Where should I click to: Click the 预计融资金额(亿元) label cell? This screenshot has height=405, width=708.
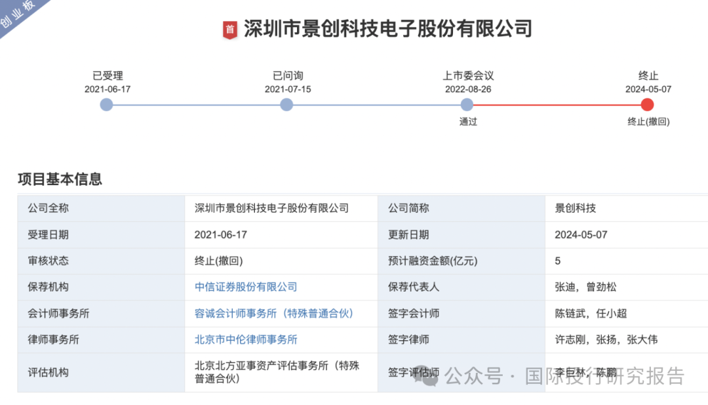[x=462, y=261]
